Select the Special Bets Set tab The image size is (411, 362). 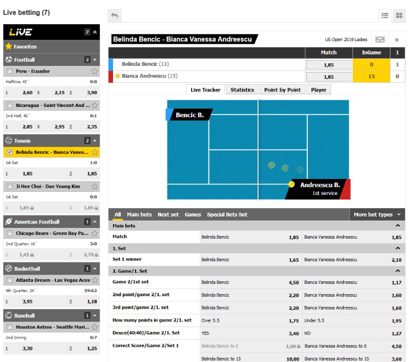pyautogui.click(x=227, y=214)
